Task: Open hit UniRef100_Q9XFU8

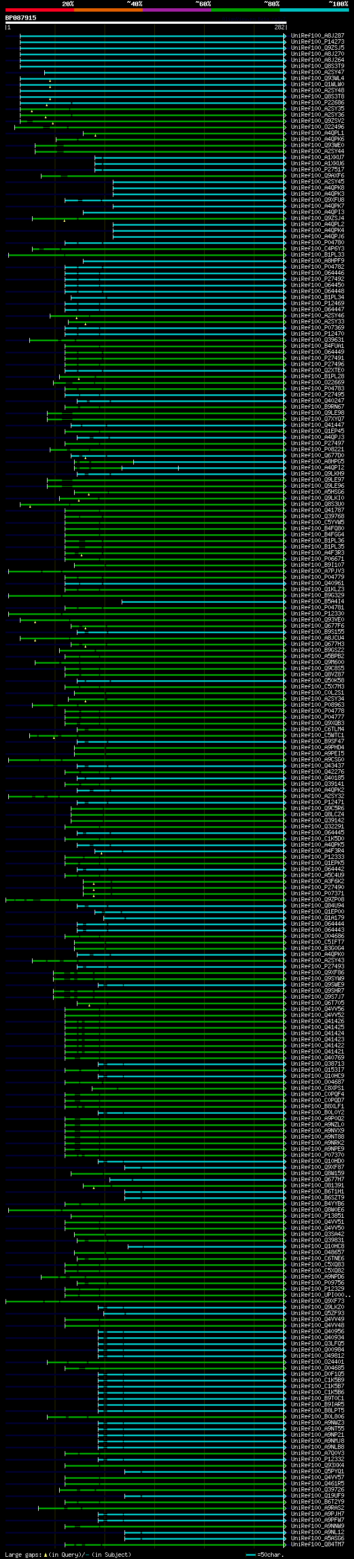Action: [317, 200]
